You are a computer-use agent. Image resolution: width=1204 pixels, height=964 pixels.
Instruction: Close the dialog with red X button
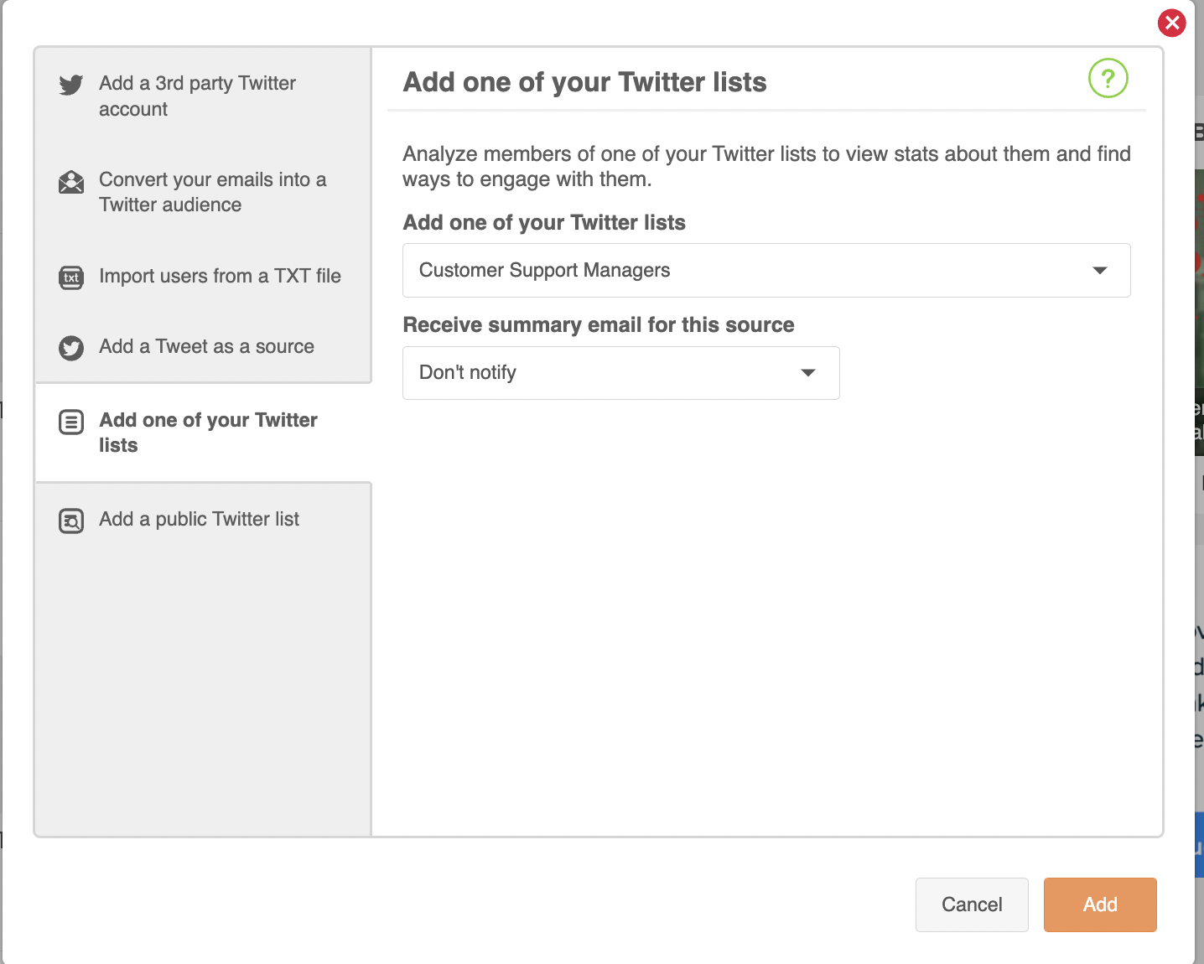pyautogui.click(x=1171, y=23)
